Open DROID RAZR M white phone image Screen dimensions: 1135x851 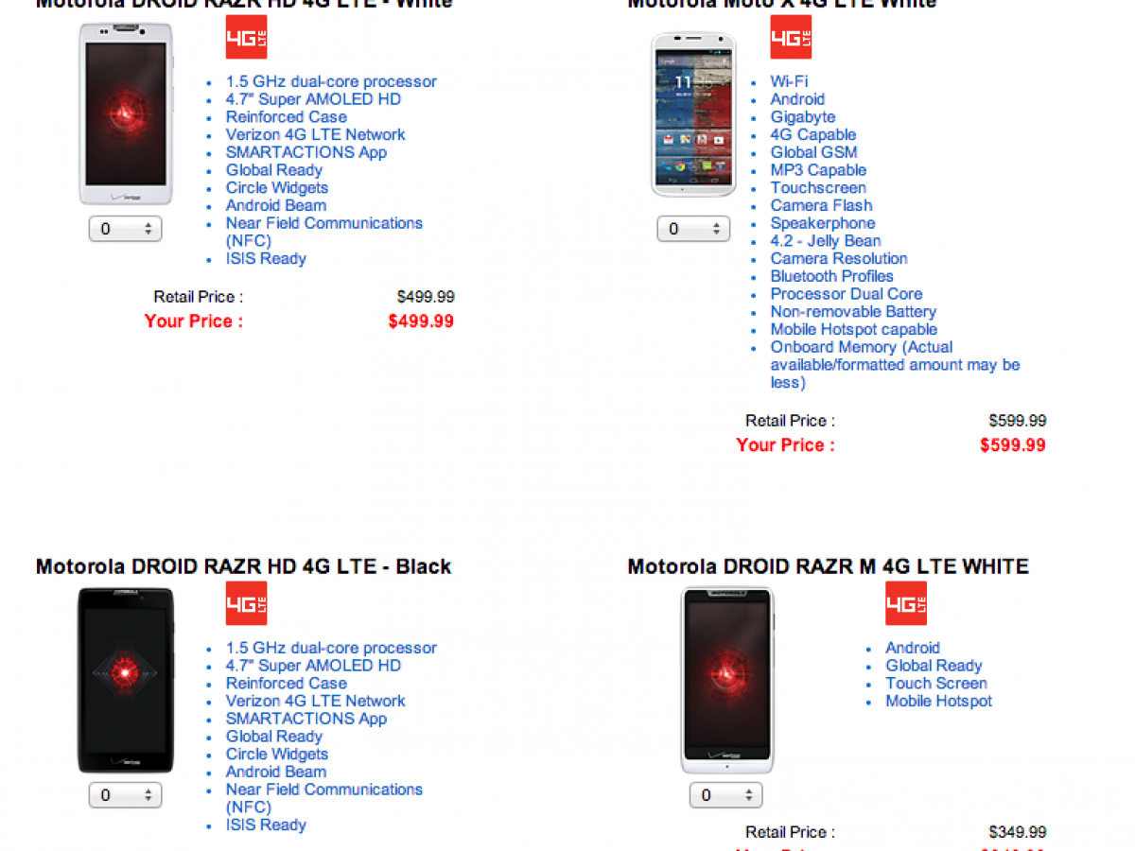[x=726, y=680]
